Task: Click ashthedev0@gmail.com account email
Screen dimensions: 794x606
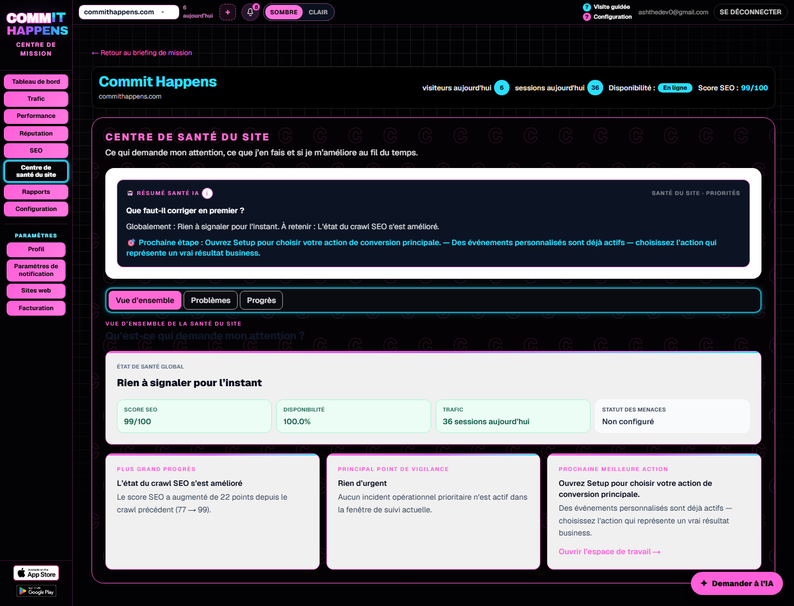Action: coord(673,12)
